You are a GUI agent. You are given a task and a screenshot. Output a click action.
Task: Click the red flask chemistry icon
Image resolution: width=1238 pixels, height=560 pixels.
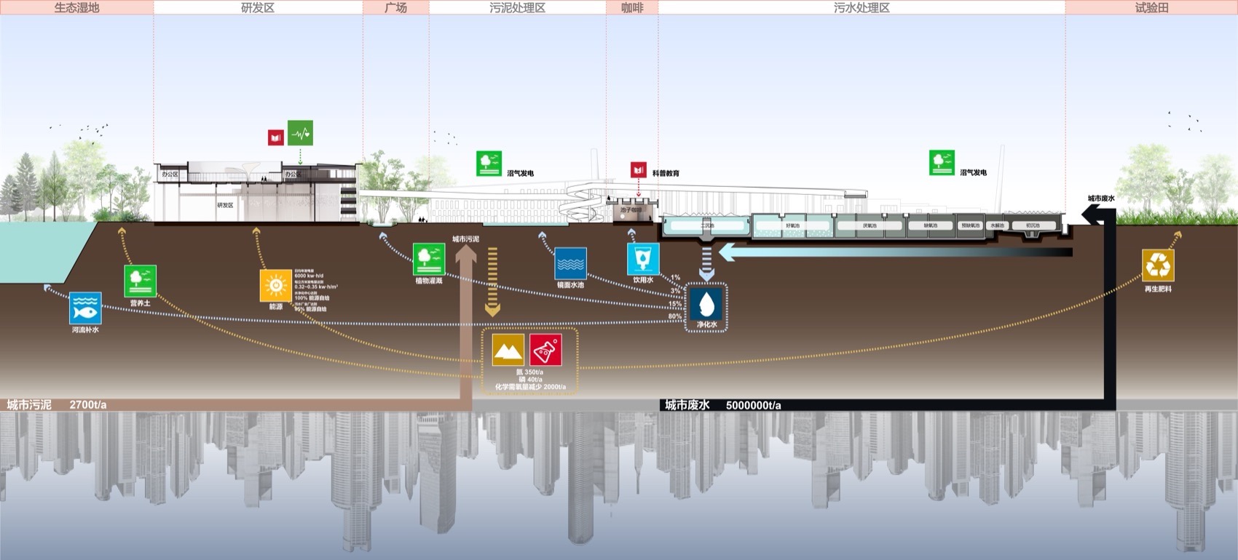545,350
